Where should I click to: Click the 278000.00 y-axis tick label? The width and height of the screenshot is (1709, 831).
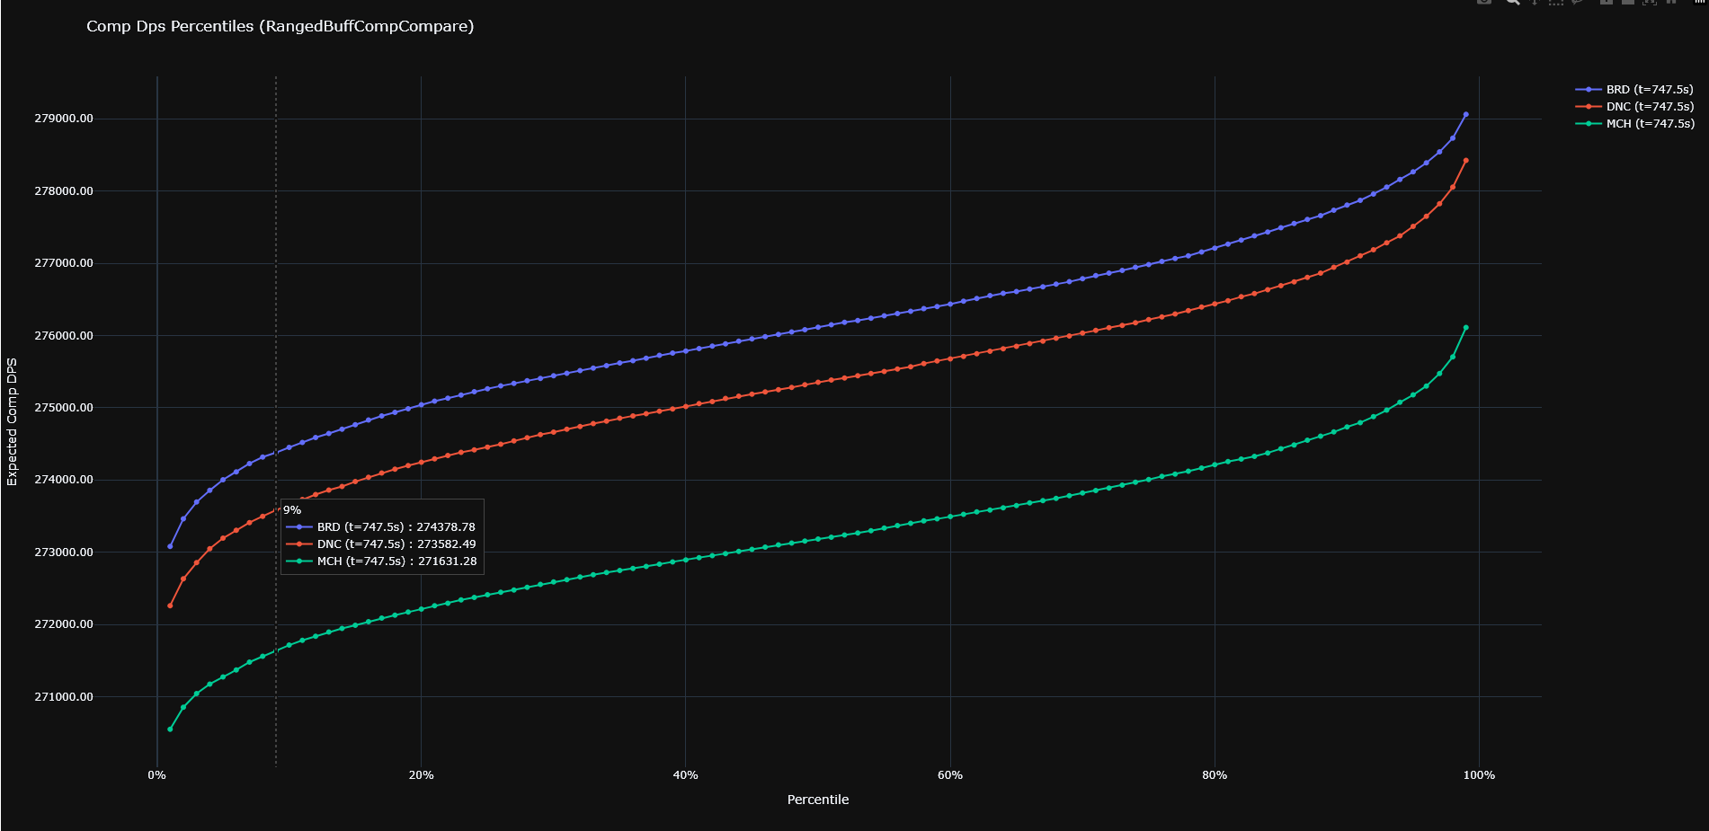pos(64,191)
